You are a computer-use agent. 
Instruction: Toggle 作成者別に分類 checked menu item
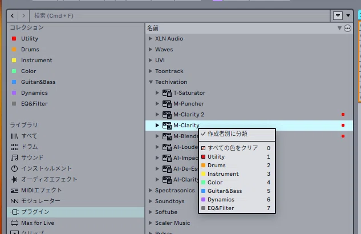click(x=237, y=134)
